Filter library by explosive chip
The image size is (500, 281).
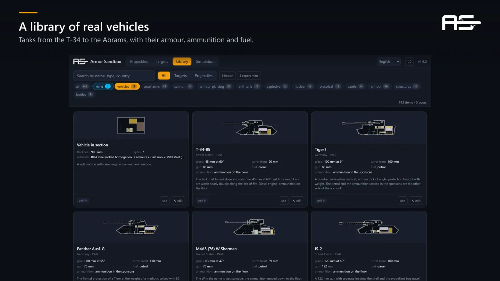(277, 86)
